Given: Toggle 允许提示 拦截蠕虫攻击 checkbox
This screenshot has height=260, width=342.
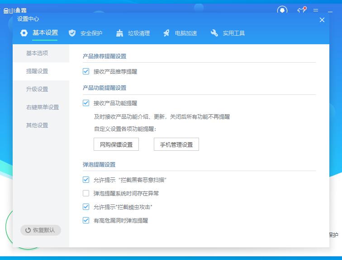Looking at the screenshot, I should tap(86, 207).
